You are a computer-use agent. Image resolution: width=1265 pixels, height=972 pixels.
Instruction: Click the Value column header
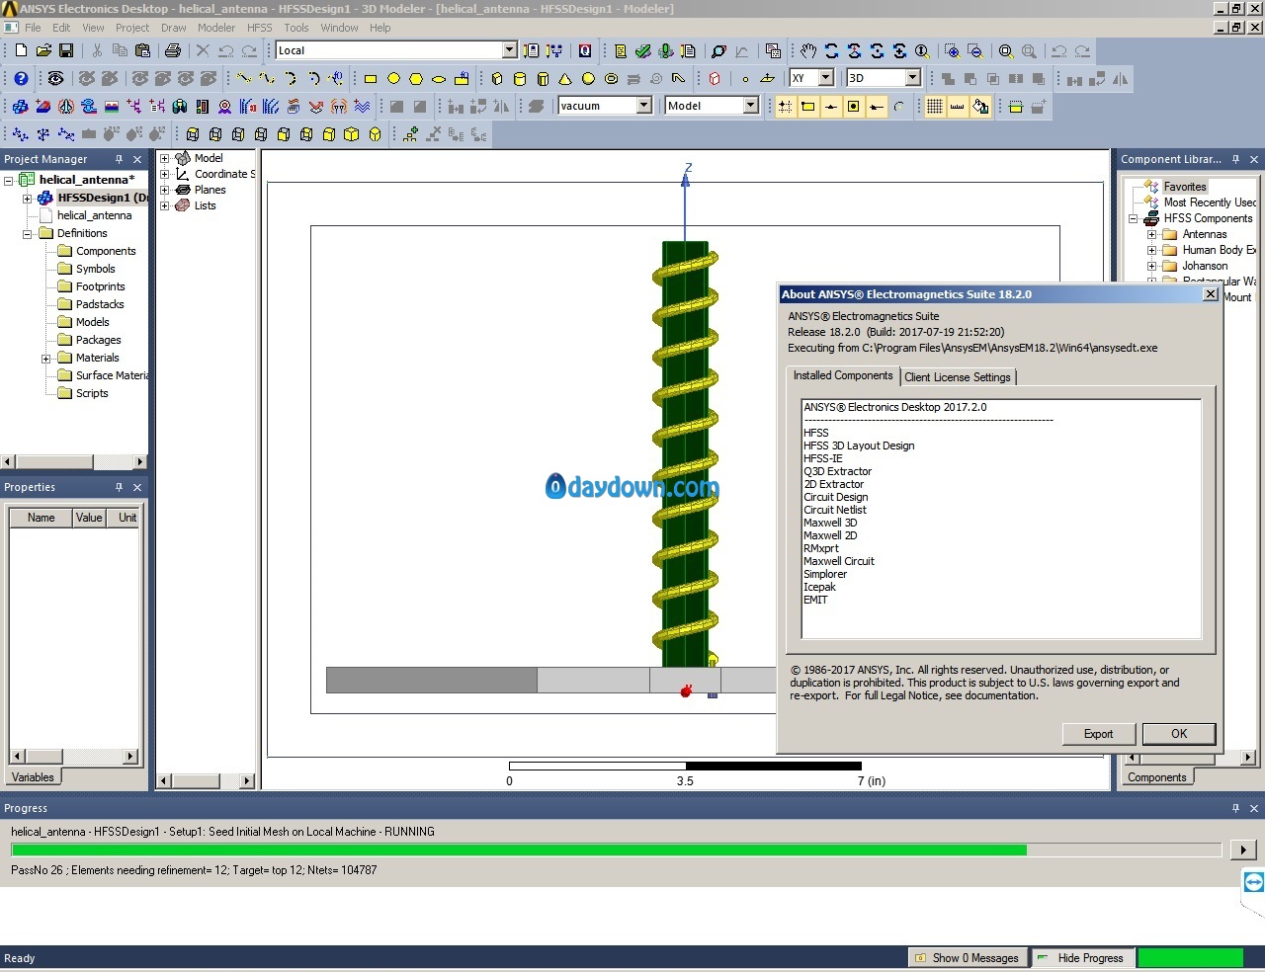[x=89, y=518]
